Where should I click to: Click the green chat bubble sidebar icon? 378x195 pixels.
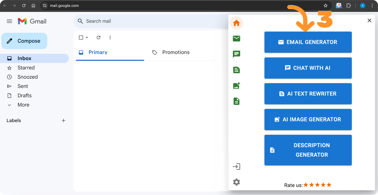tap(236, 54)
